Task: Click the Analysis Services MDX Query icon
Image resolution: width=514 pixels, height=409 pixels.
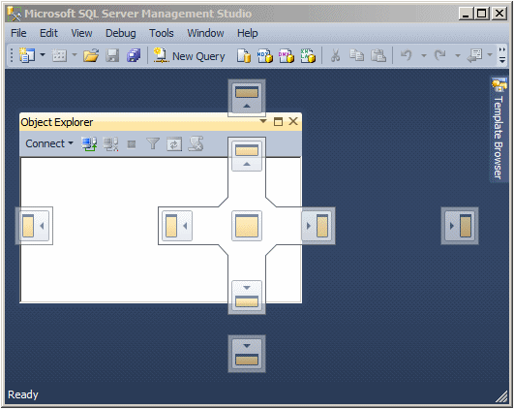Action: point(265,55)
